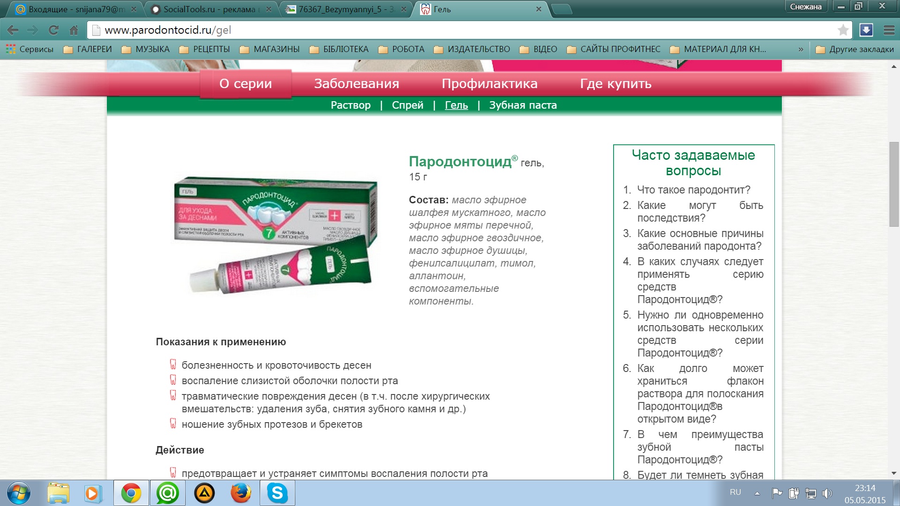The height and width of the screenshot is (506, 900).
Task: Open FAQ on причины заболеваний пародонта
Action: click(700, 239)
